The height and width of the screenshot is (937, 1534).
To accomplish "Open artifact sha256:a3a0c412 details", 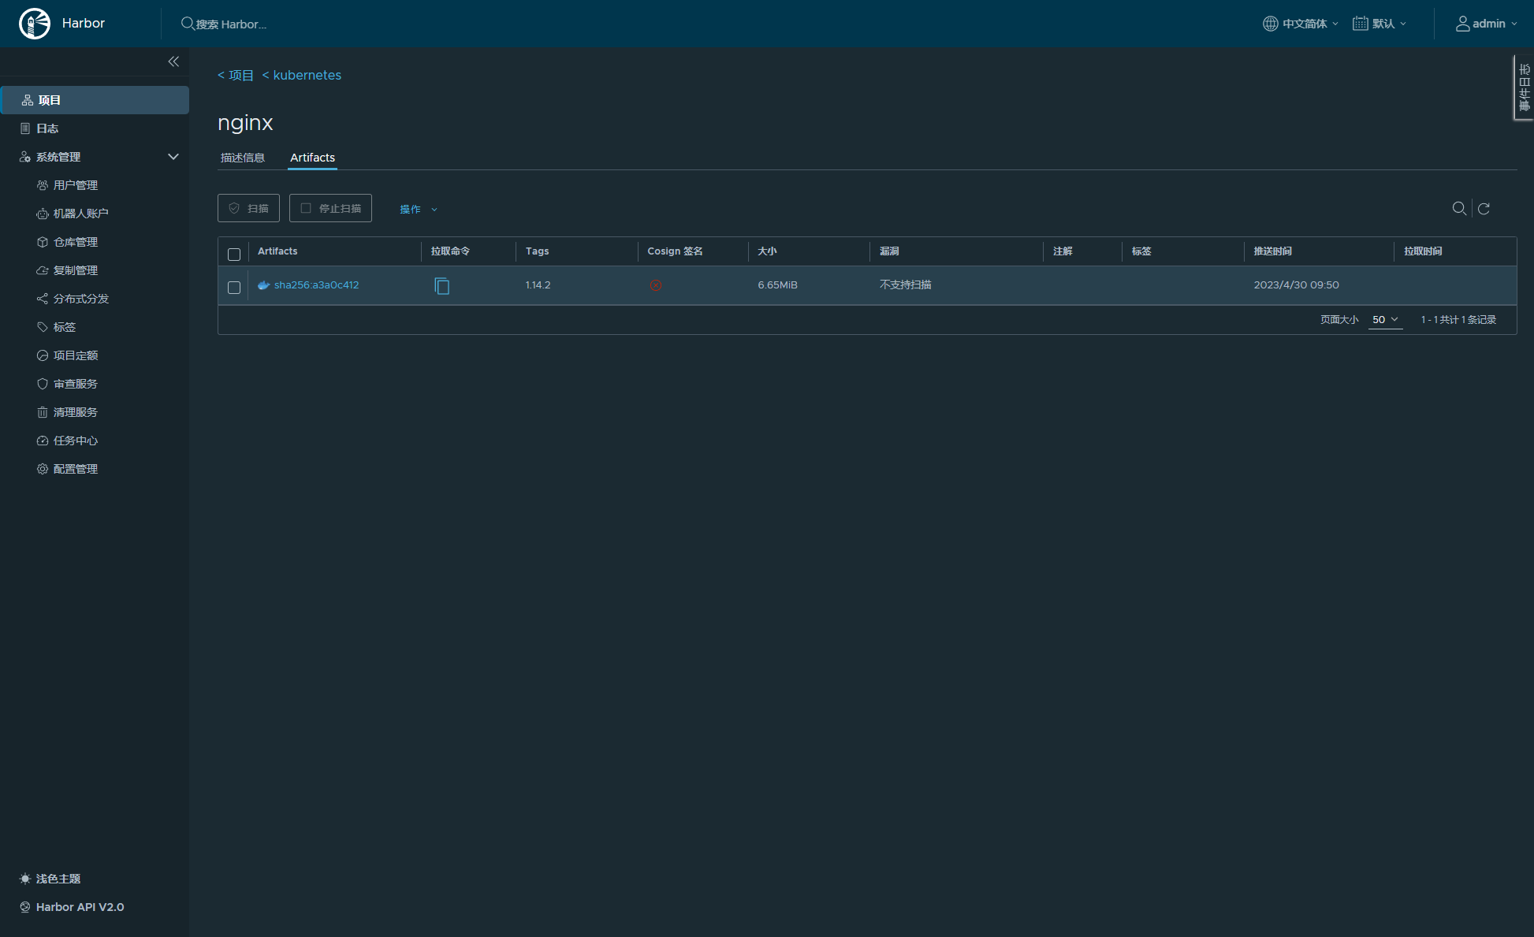I will click(316, 285).
